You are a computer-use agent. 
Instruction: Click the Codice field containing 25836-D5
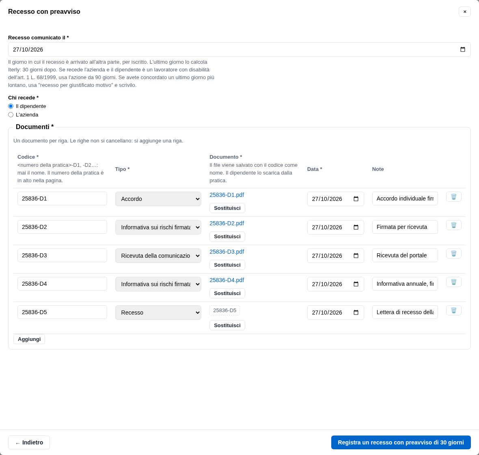[63, 312]
